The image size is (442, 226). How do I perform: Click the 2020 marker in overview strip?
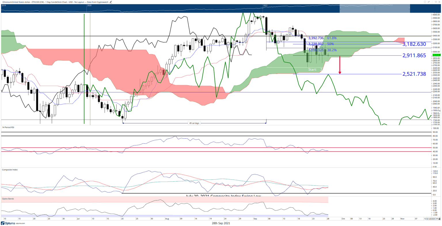click(x=89, y=5)
